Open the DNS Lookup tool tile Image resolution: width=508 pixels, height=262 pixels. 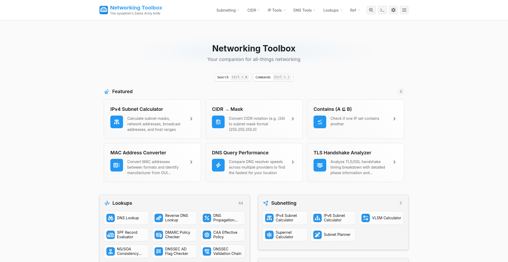126,218
